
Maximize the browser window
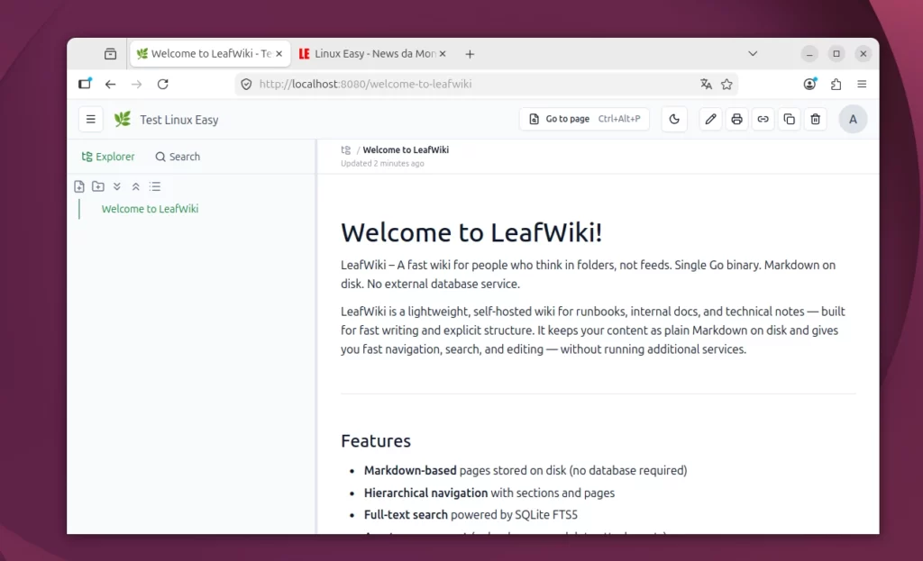(836, 53)
